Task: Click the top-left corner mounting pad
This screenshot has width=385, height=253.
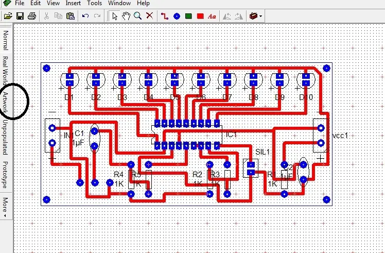Action: click(47, 68)
